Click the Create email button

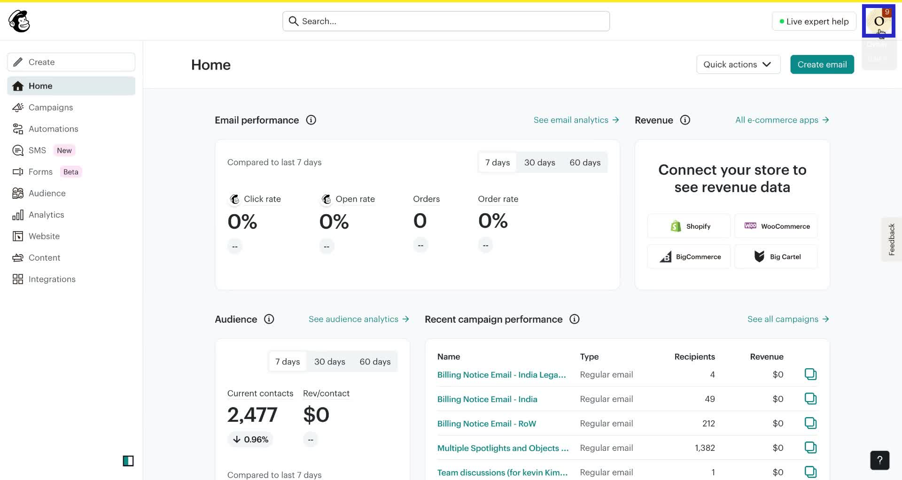822,64
